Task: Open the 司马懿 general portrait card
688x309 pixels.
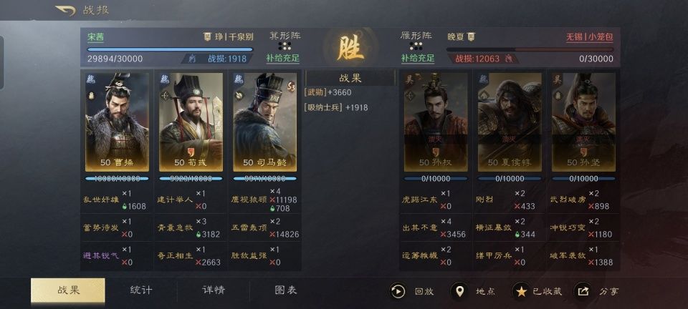Action: (264, 122)
